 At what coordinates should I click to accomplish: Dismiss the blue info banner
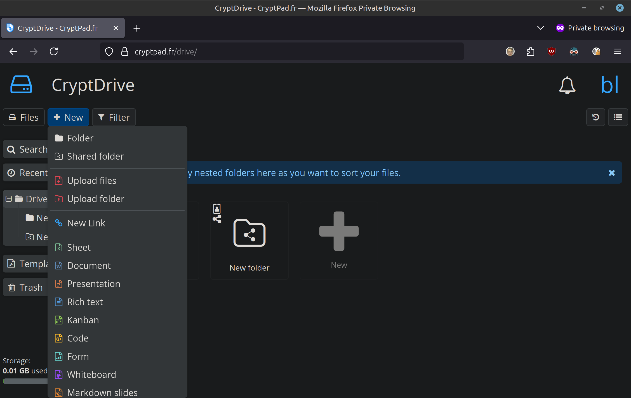tap(612, 173)
